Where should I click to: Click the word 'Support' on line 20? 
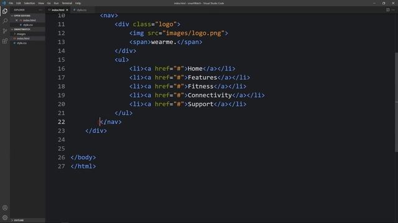click(x=200, y=104)
